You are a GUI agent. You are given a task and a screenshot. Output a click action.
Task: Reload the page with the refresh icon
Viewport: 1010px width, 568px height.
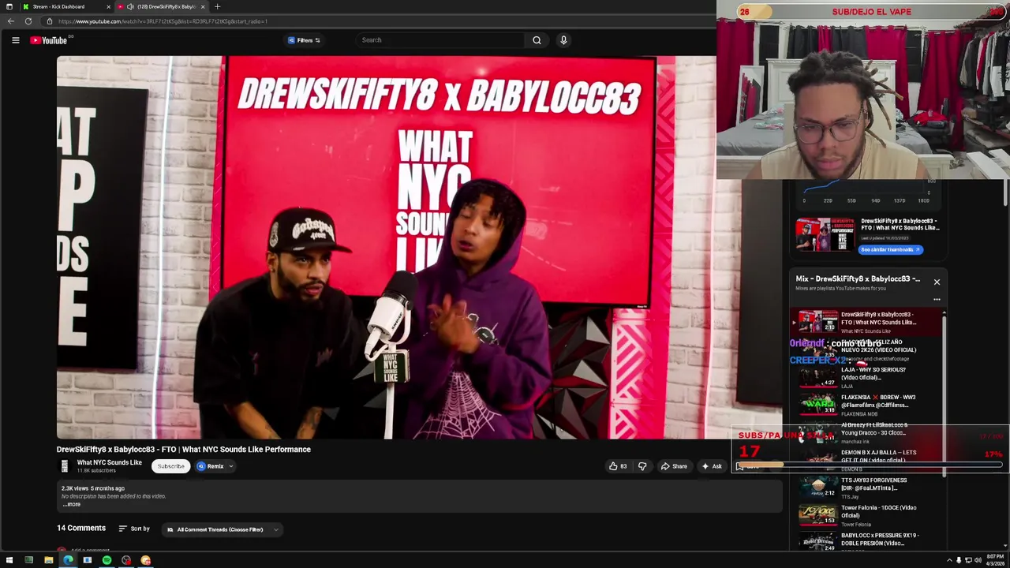28,21
